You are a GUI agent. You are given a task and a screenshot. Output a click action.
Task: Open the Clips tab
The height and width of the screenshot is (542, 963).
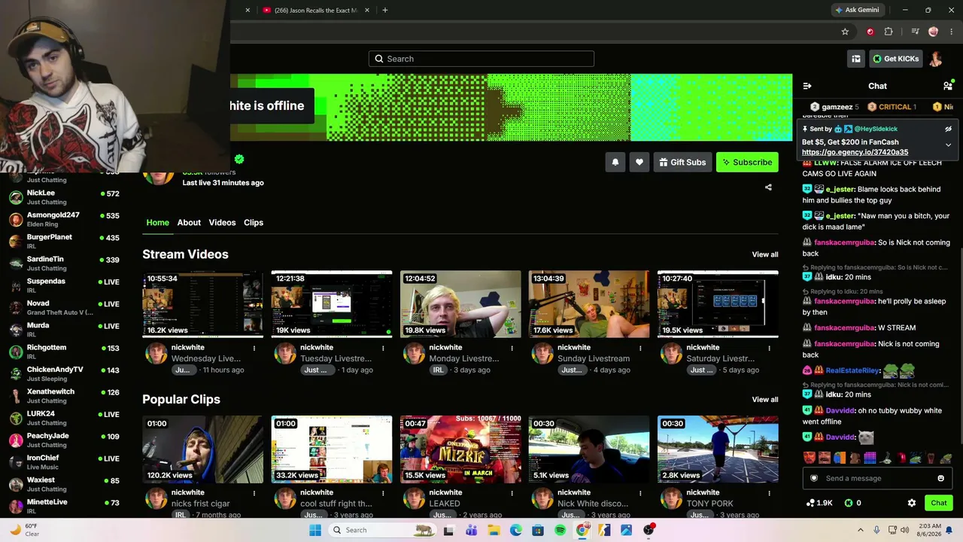254,223
